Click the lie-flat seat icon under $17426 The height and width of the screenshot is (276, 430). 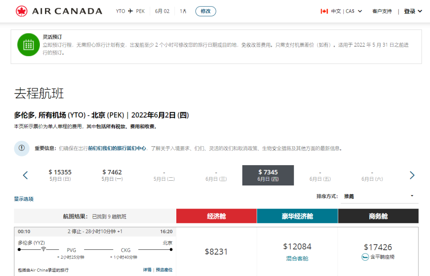point(365,257)
